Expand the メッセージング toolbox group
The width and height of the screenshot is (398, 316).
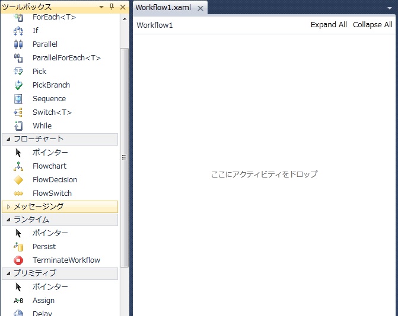point(8,207)
